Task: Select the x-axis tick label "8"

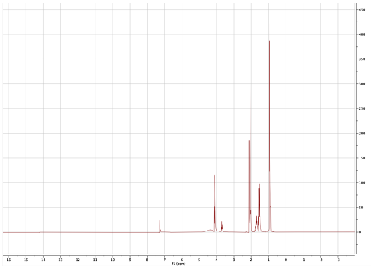Action: click(x=147, y=260)
